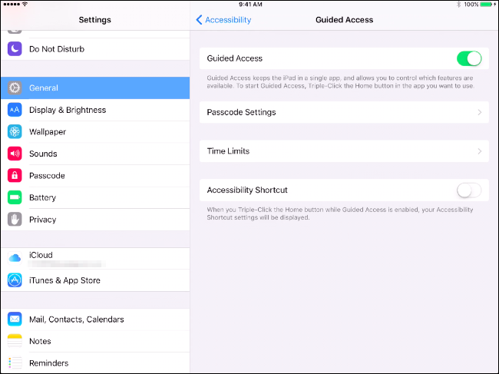
Task: Tap the 9:41 AM clock
Action: [250, 5]
